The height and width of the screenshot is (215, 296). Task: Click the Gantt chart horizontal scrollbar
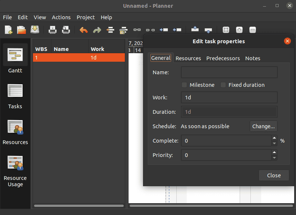tap(211, 206)
